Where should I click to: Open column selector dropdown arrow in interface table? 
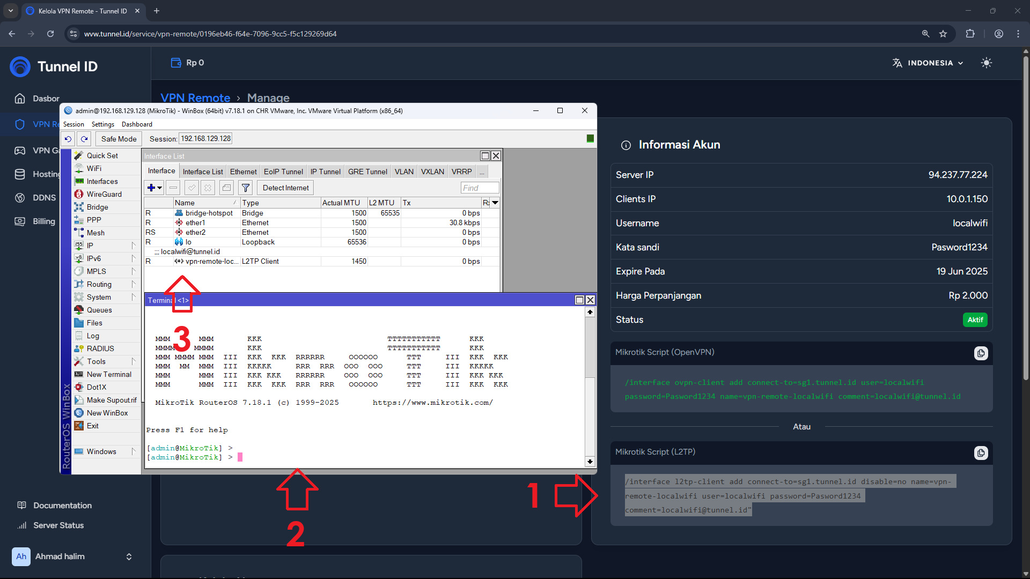495,203
